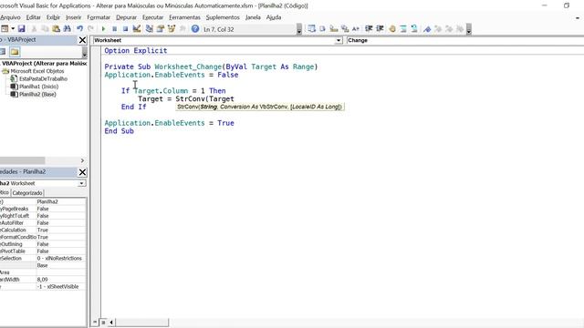Open the Object Browser icon
The image size is (584, 328).
pos(172,28)
